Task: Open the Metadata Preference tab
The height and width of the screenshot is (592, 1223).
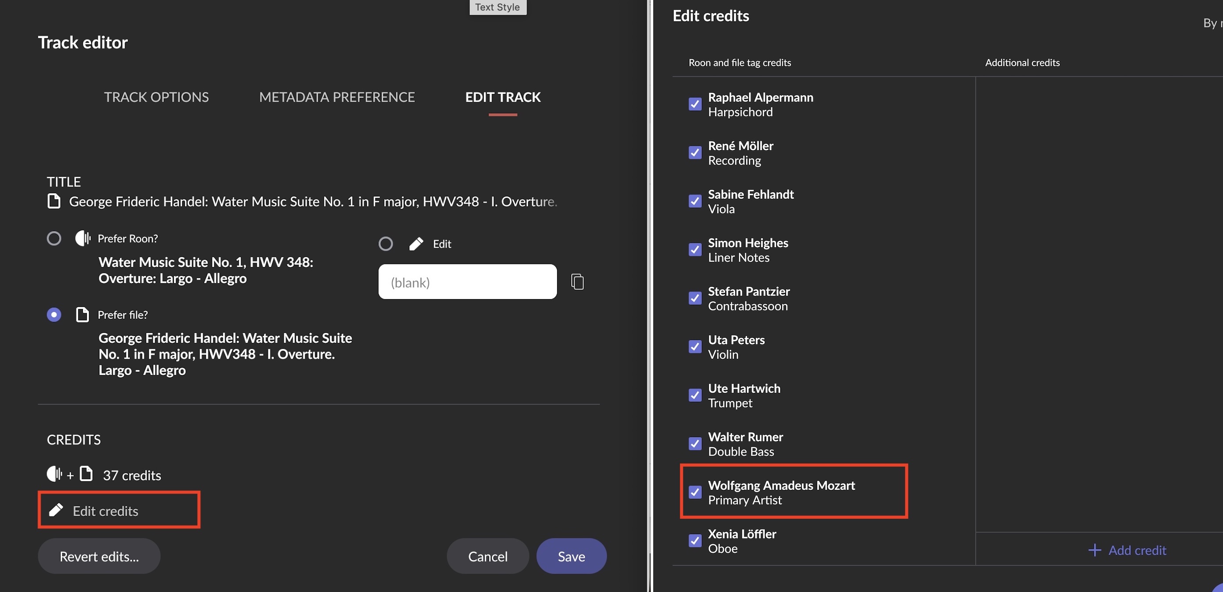Action: 337,97
